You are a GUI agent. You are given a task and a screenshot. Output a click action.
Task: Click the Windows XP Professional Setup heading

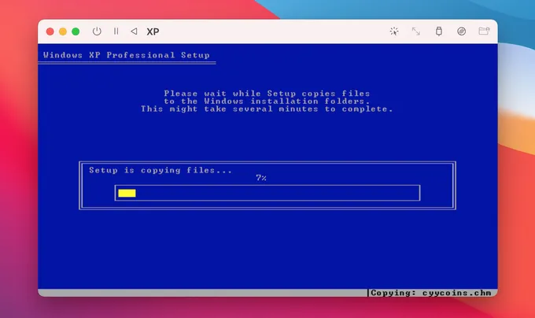tap(127, 55)
